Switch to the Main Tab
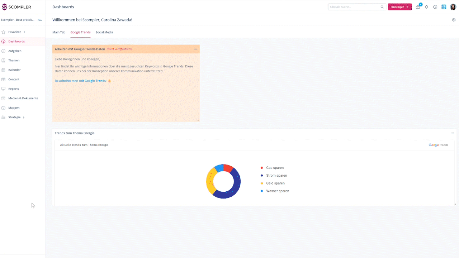Screen dimensions: 459x258 point(59,32)
